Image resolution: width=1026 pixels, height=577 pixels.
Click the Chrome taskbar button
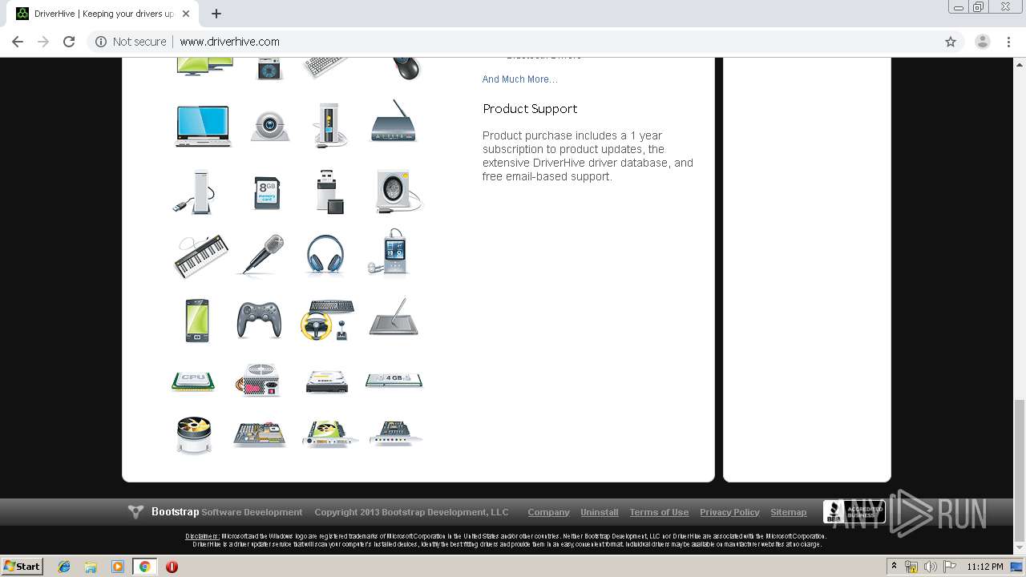tap(144, 567)
